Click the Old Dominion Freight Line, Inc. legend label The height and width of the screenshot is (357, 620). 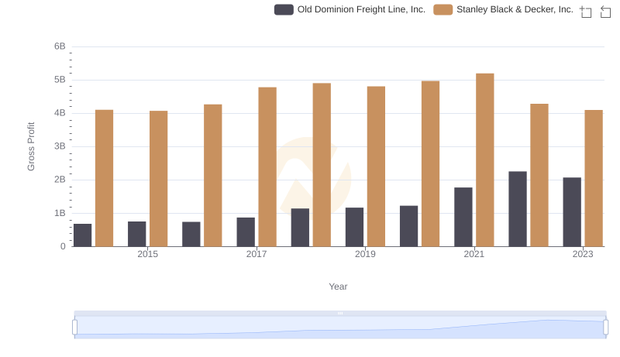(x=361, y=9)
